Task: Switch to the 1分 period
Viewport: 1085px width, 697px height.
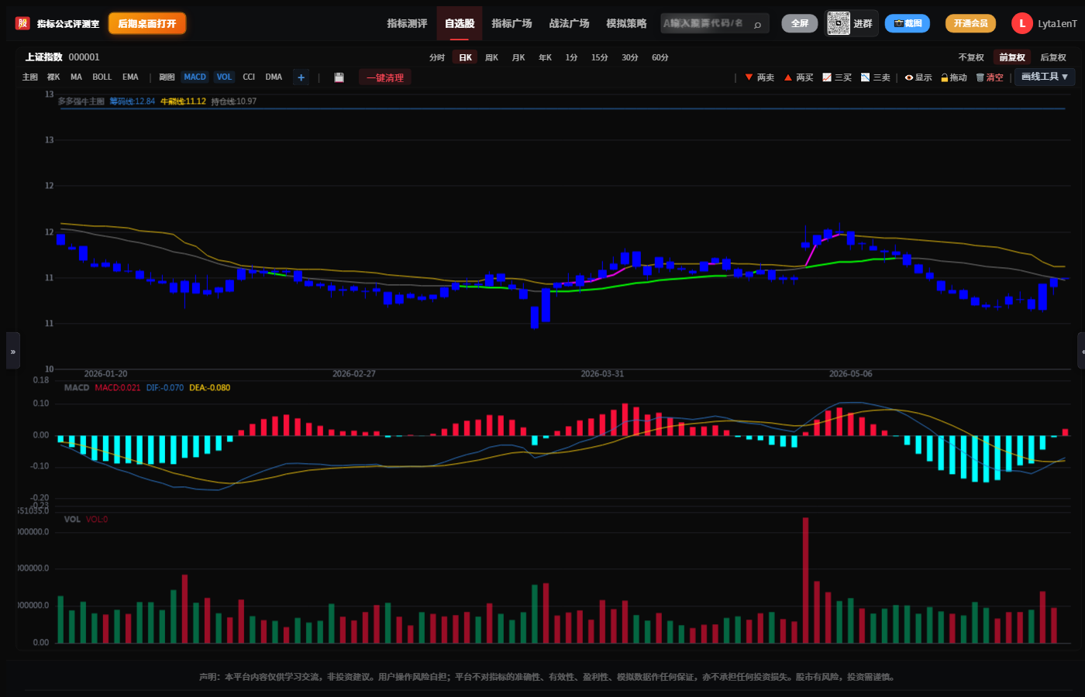Action: 571,57
